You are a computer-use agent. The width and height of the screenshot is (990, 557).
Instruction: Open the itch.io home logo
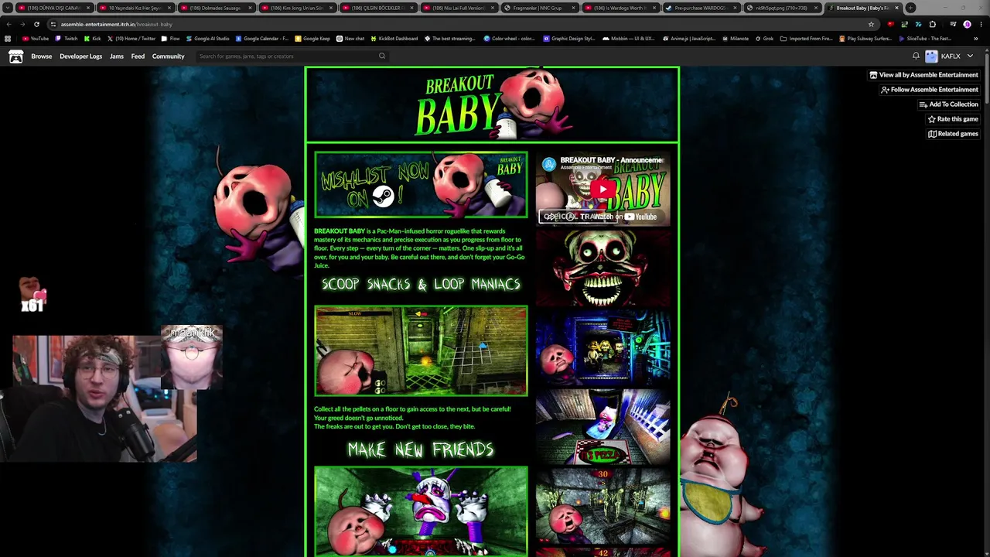click(15, 56)
